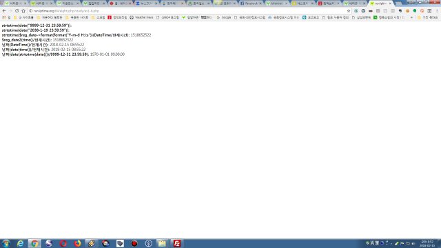
Task: Open the Google bookmark
Action: (x=224, y=17)
